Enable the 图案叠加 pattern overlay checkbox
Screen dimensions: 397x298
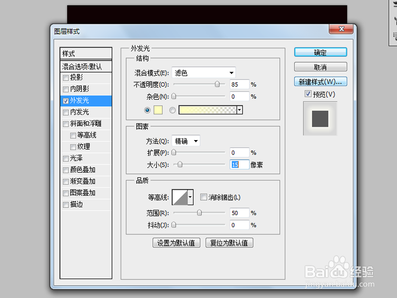[x=66, y=193]
